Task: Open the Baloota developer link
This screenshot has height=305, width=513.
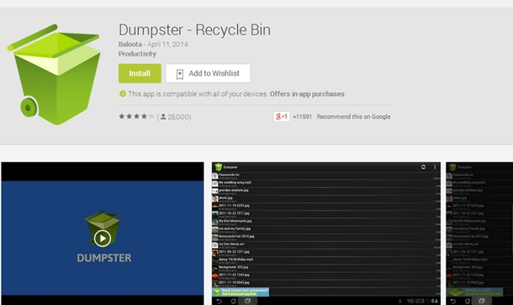Action: (130, 44)
